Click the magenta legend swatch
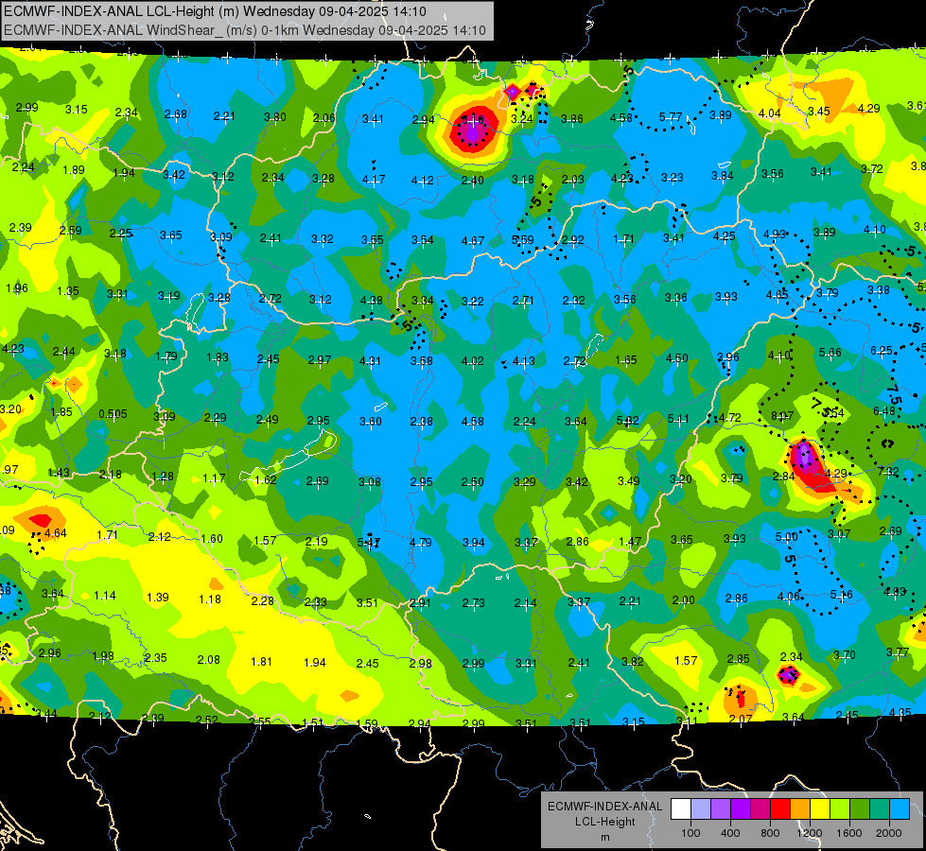 point(760,809)
